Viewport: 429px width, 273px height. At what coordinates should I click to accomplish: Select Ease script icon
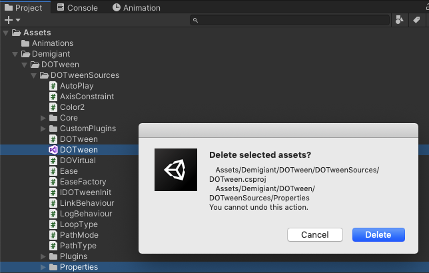53,171
